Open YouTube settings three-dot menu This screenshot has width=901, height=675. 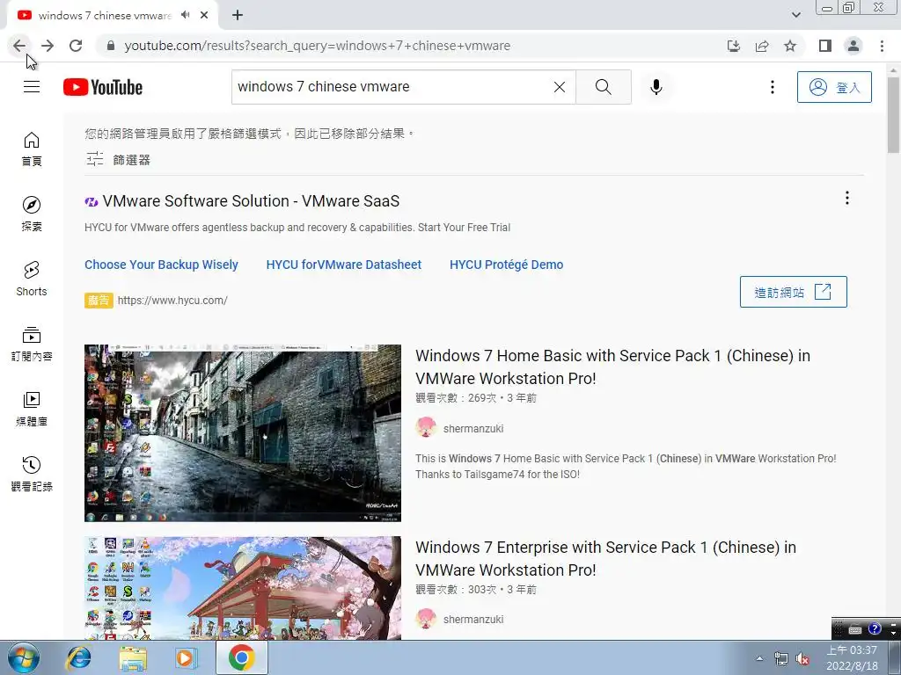773,87
